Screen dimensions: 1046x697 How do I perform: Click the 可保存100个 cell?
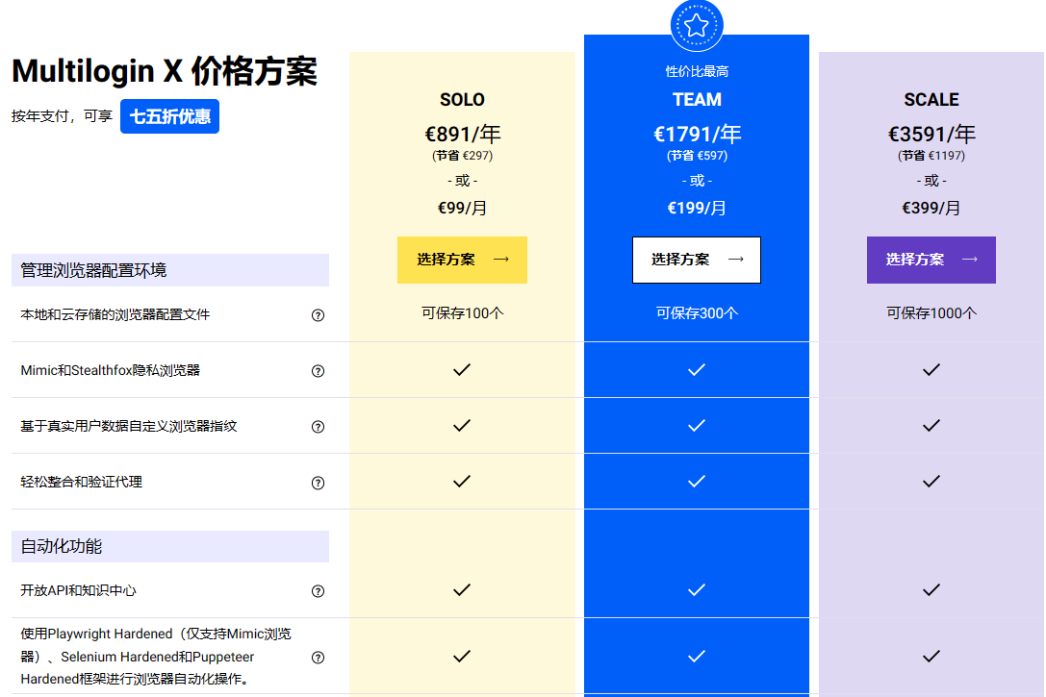pyautogui.click(x=462, y=313)
